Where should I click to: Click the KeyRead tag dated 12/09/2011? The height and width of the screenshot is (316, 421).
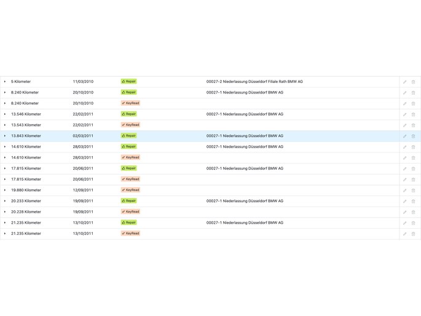point(130,190)
